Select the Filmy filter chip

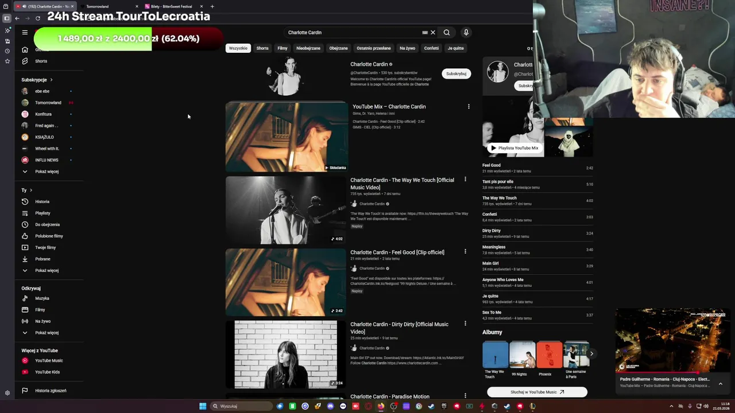[283, 48]
